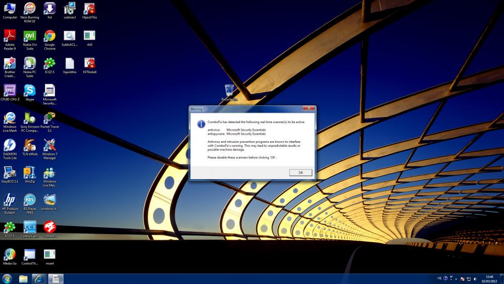
Task: Open Windows Explorer folder in taskbar
Action: 23,278
